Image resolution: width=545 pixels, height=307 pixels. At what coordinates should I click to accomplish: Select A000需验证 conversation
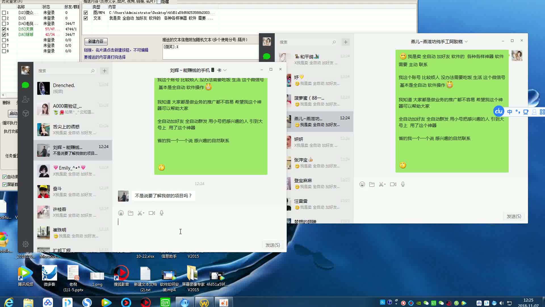(73, 109)
